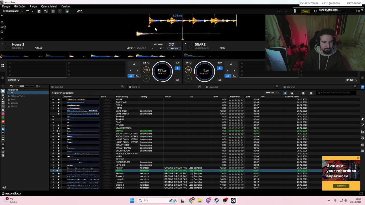The width and height of the screenshot is (365, 205).
Task: Increase deck 1 beat loop size arrow
Action: [137, 71]
